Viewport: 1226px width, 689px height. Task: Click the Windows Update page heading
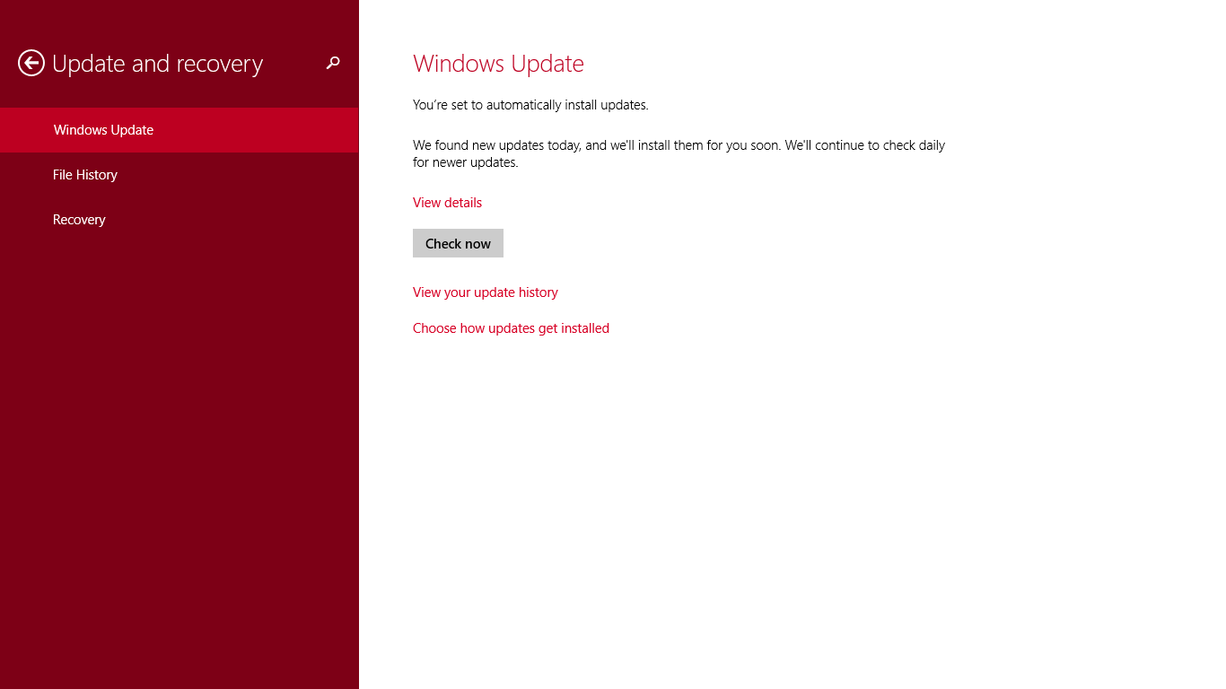[x=498, y=64]
